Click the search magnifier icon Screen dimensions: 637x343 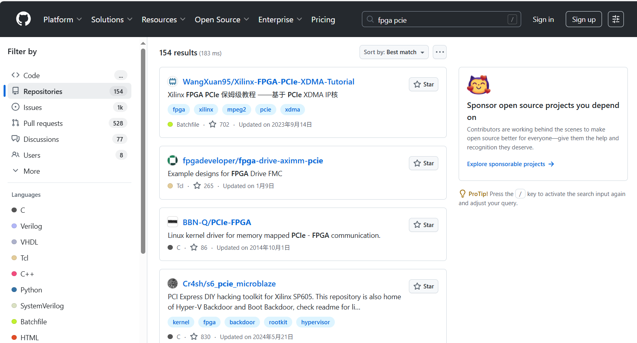[x=370, y=19]
